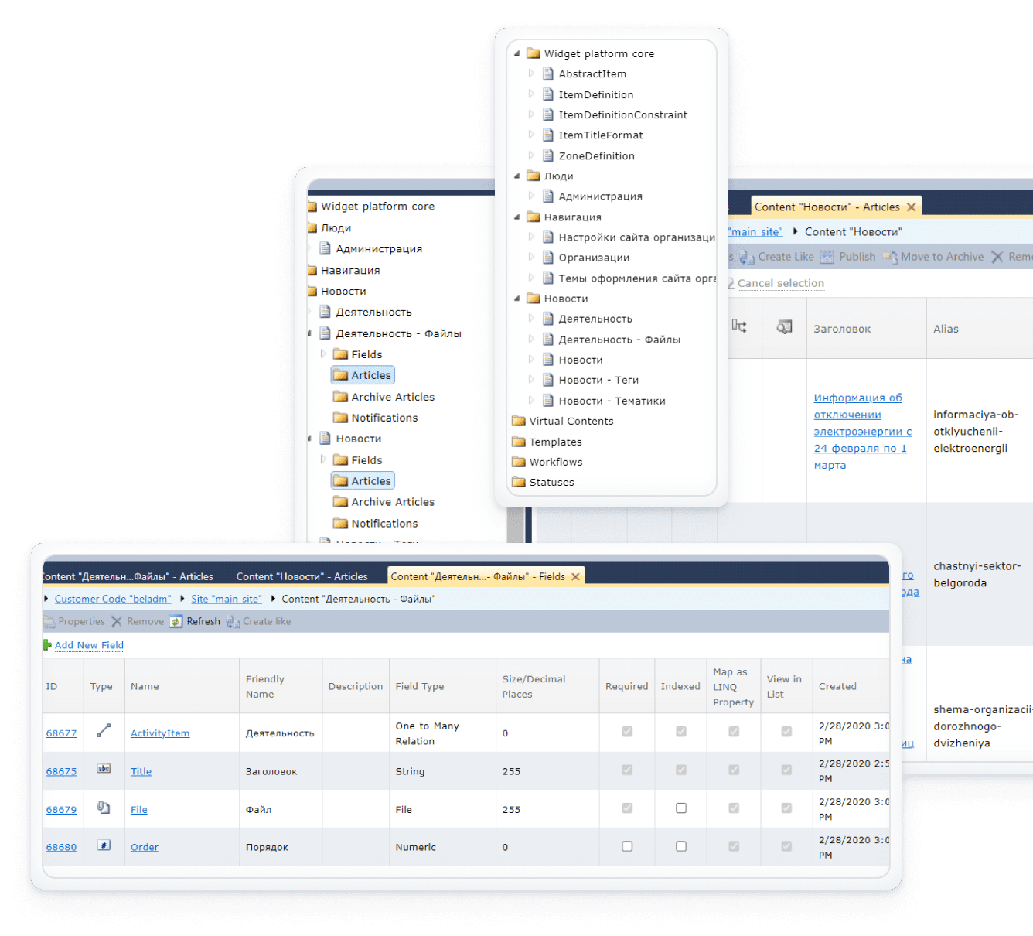Toggle Map as LINQ Property for the Title field
This screenshot has width=1033, height=936.
(734, 770)
